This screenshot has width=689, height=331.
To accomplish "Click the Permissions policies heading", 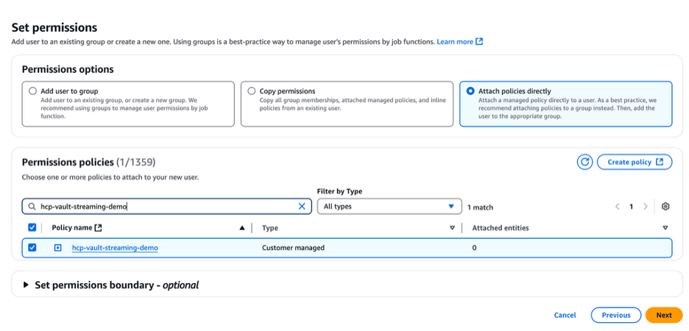I will [88, 162].
